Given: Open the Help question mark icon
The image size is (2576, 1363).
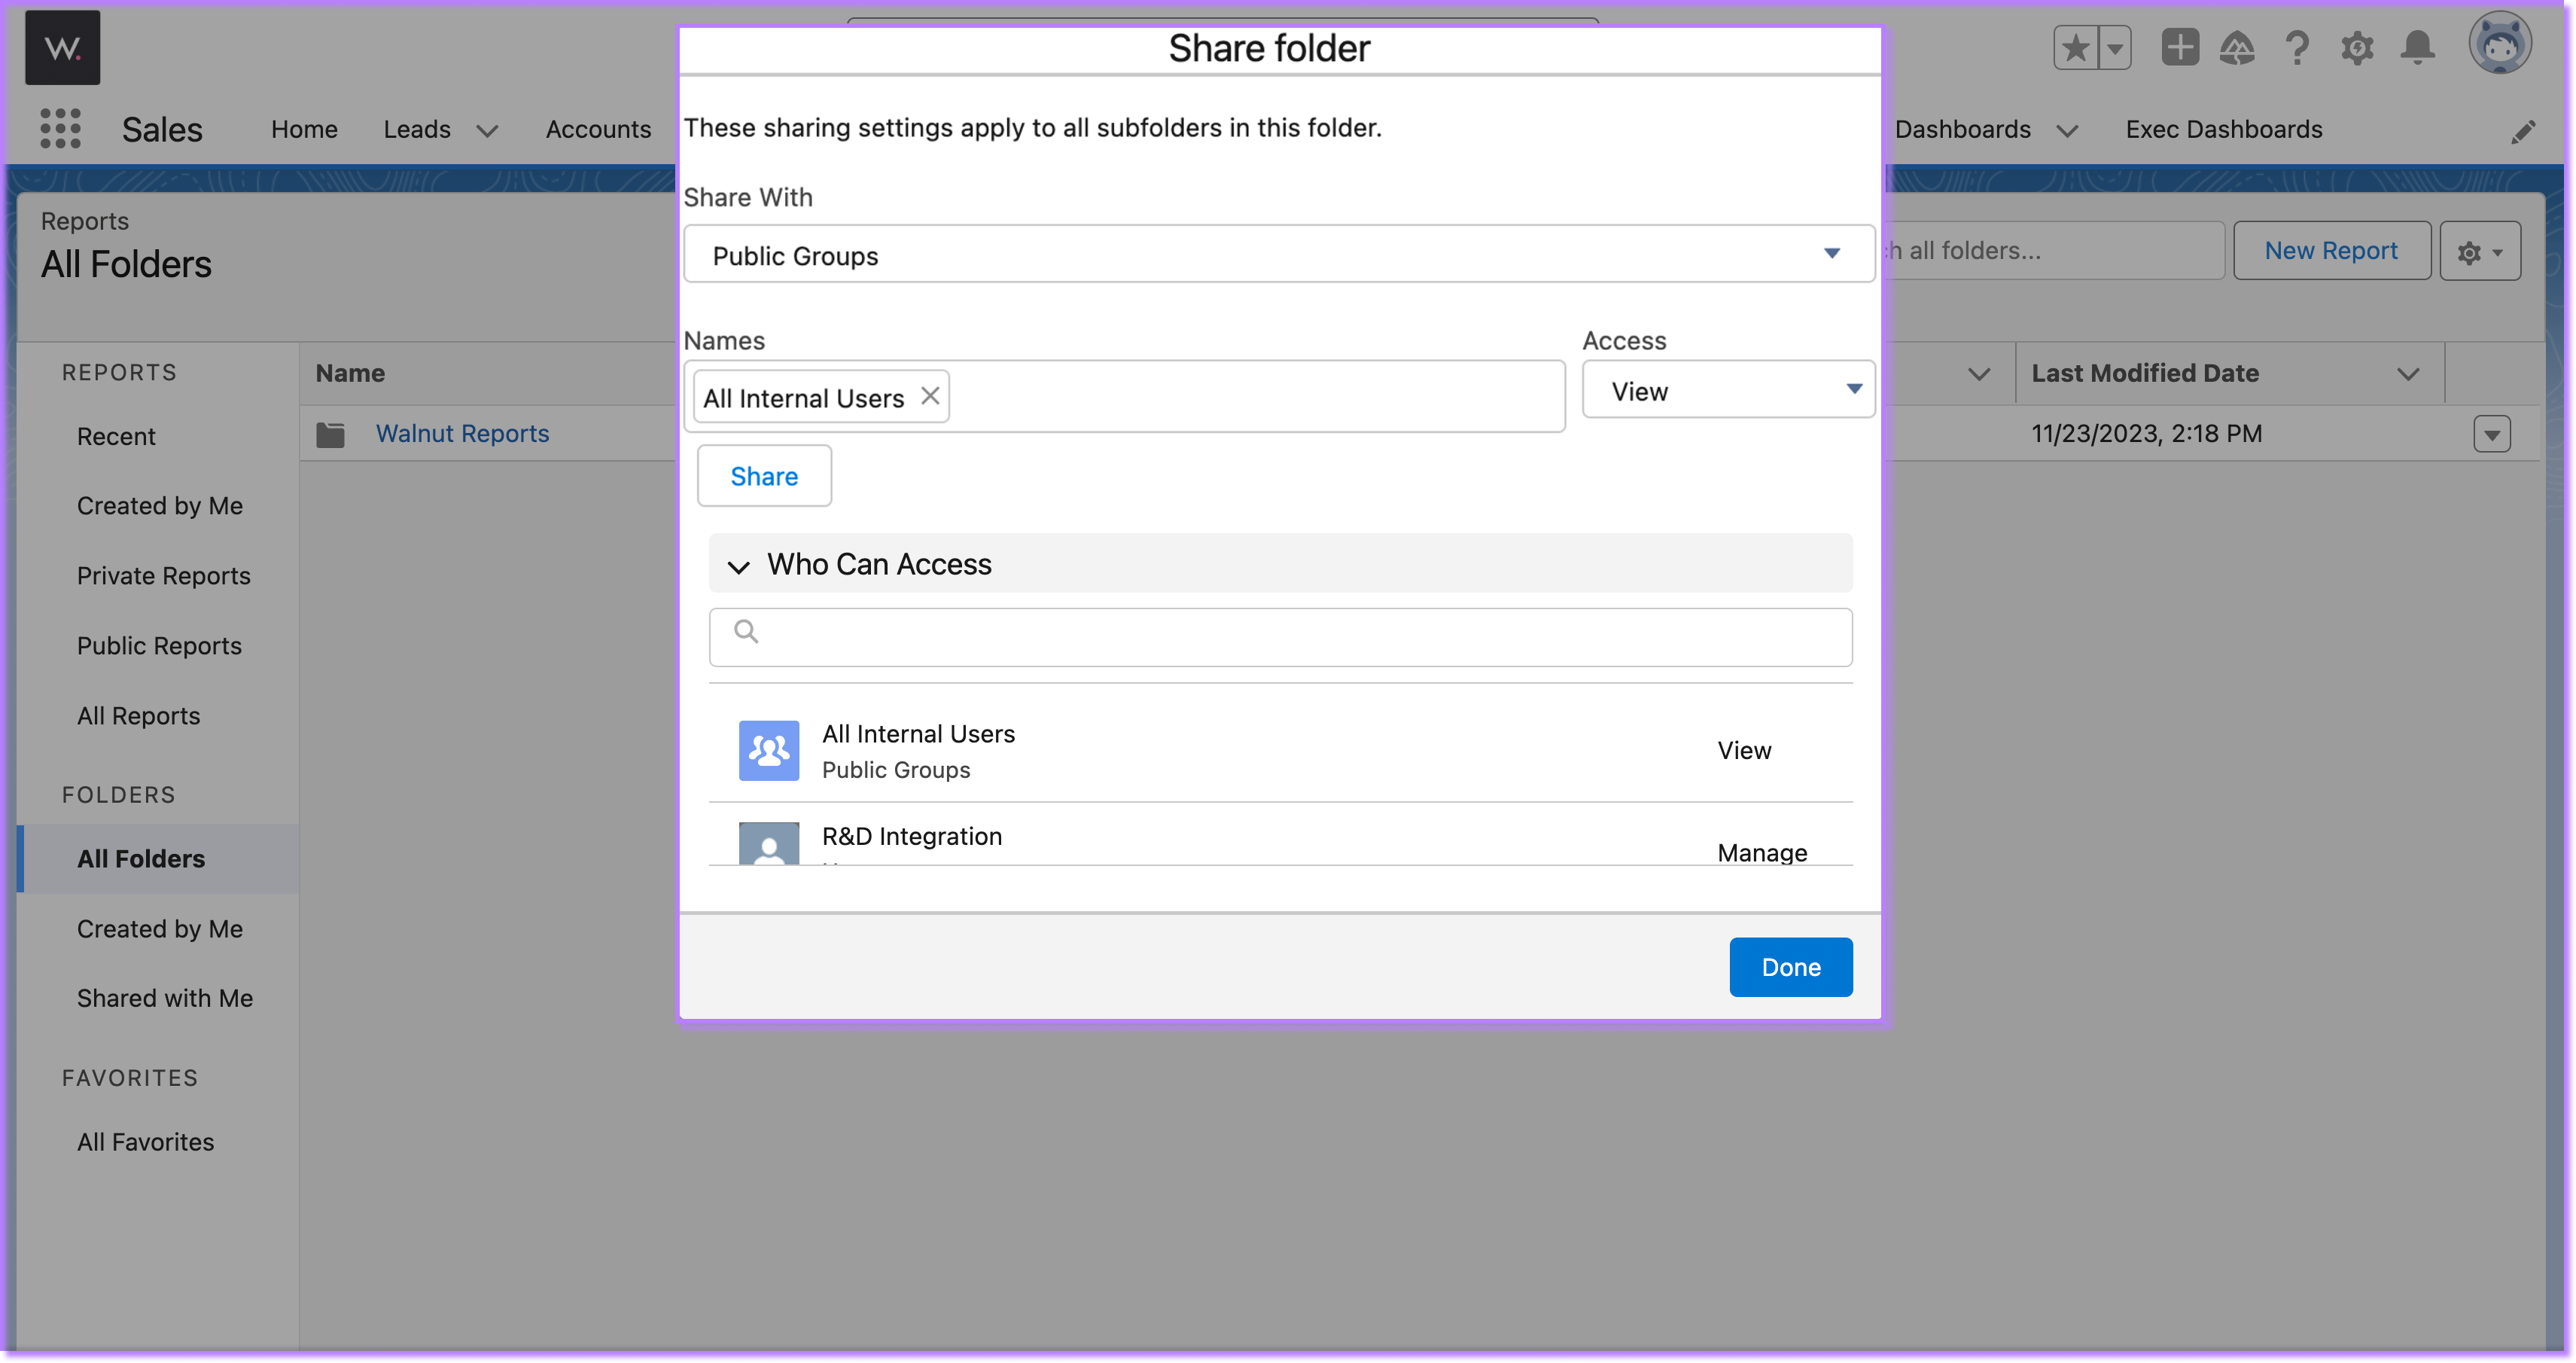Looking at the screenshot, I should pos(2297,47).
